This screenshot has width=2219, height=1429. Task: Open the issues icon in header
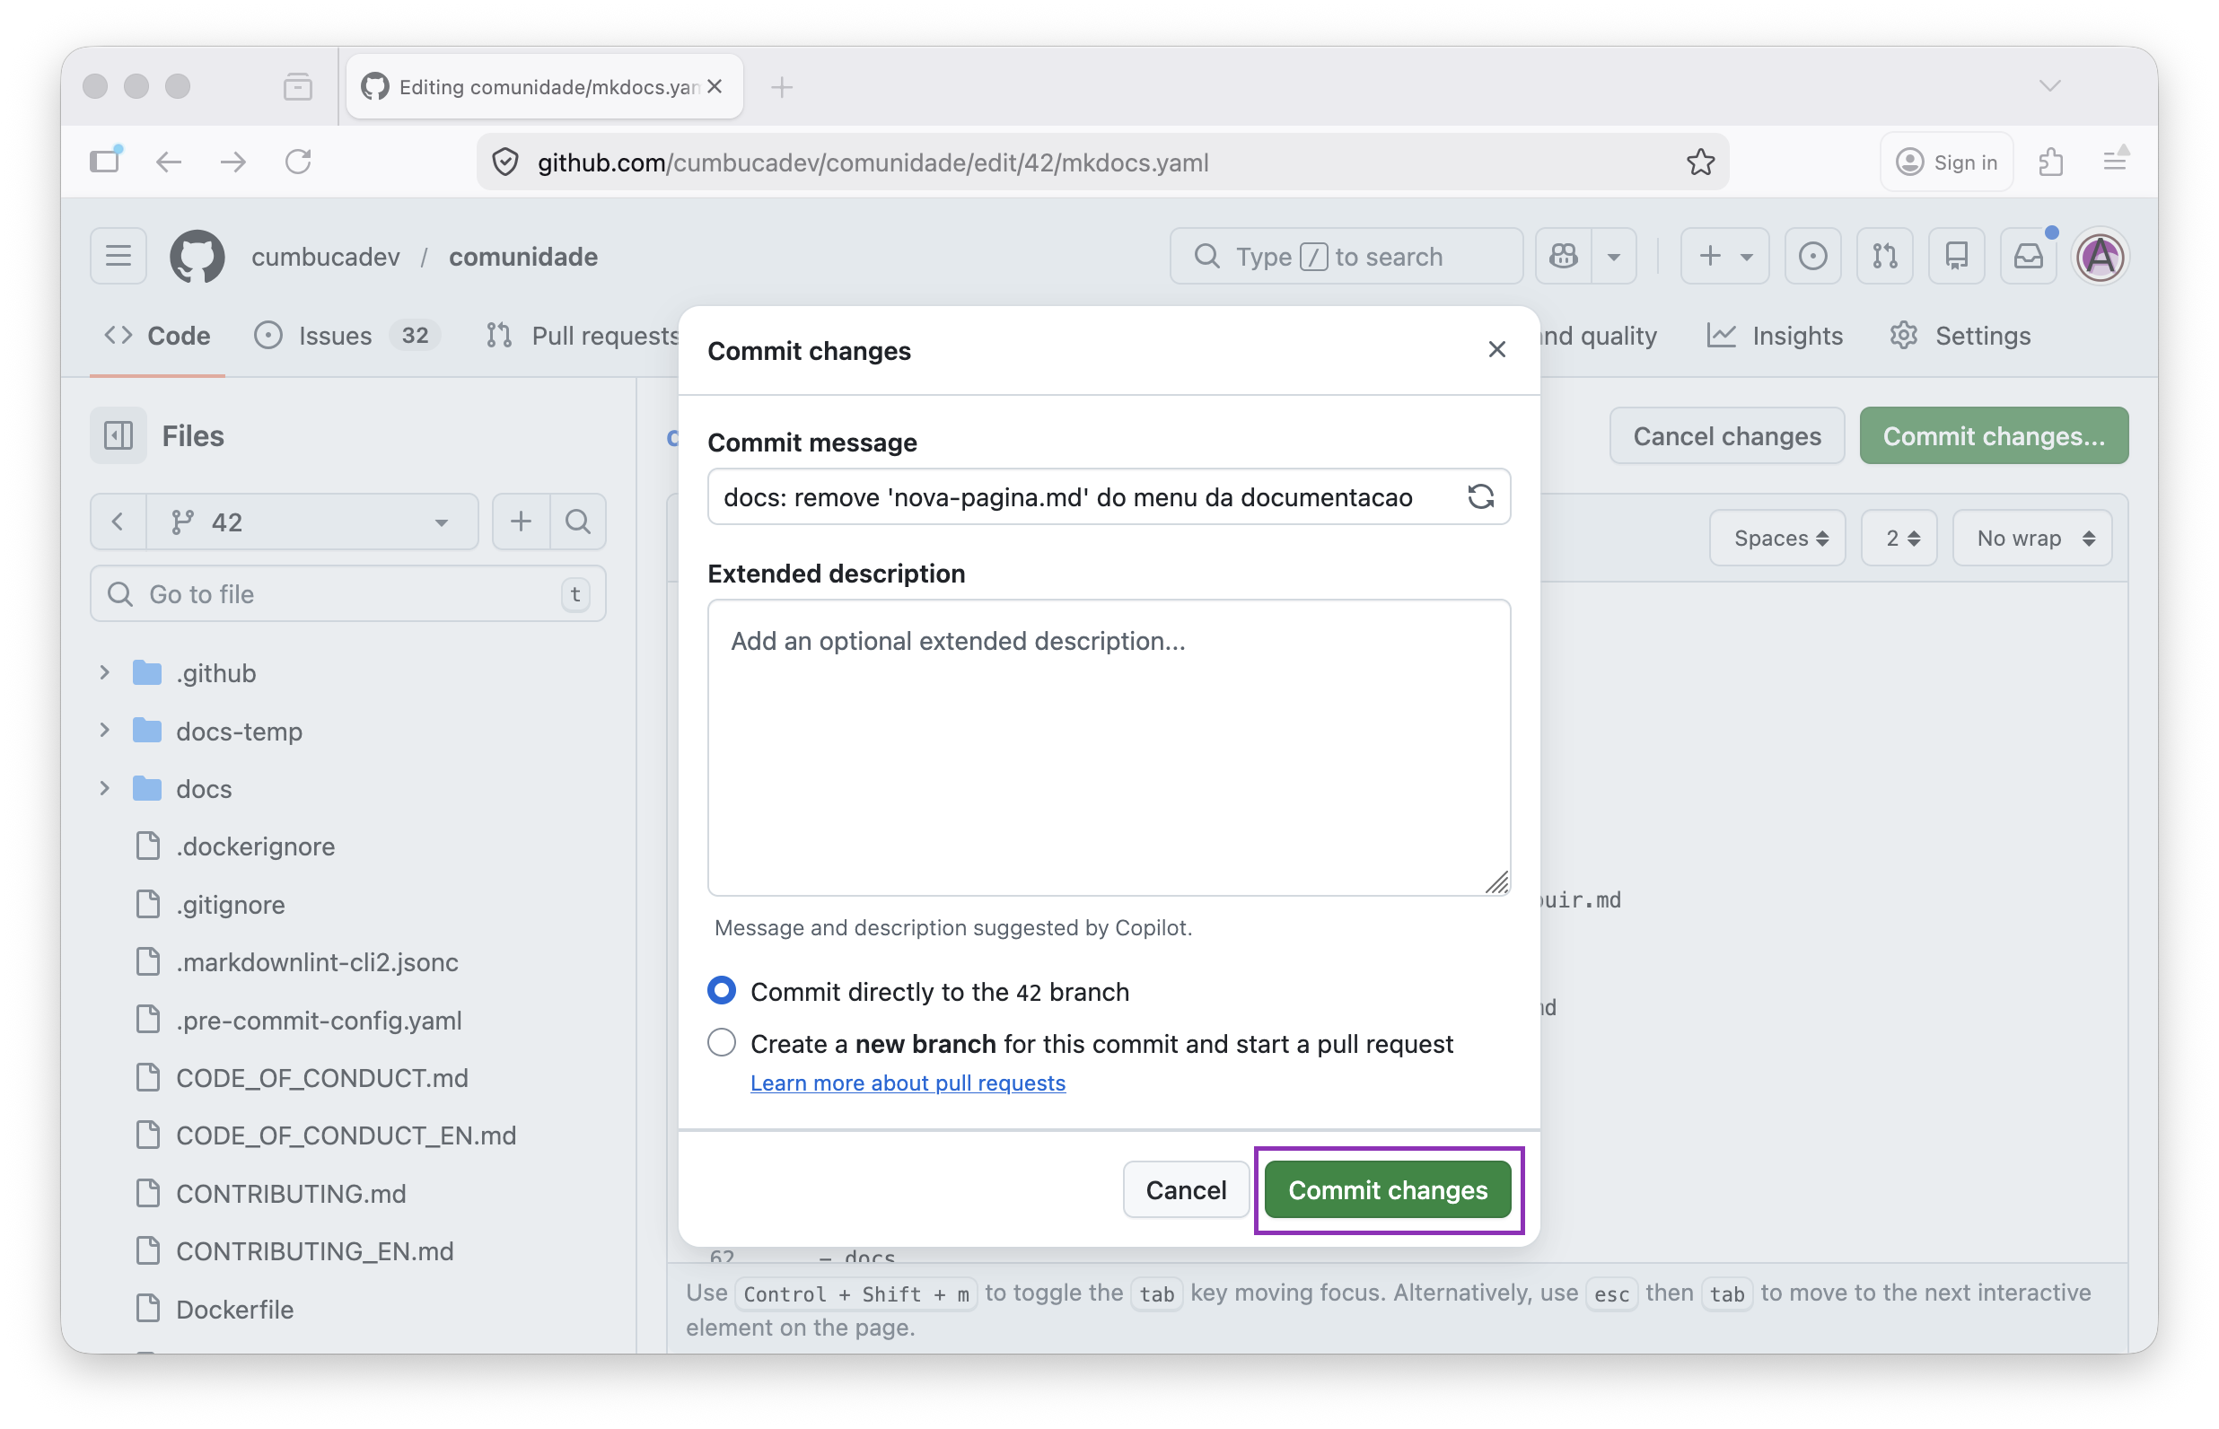coord(1812,256)
